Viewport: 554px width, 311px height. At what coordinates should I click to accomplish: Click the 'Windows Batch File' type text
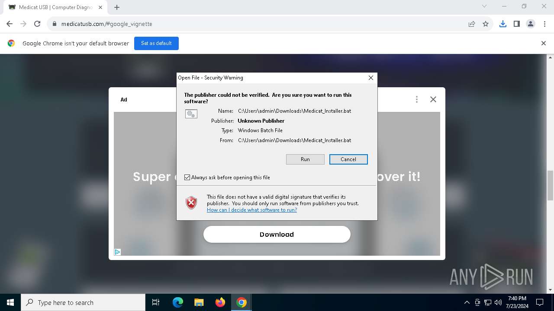[x=260, y=130]
